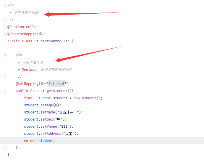Click the class keyword

(27, 41)
